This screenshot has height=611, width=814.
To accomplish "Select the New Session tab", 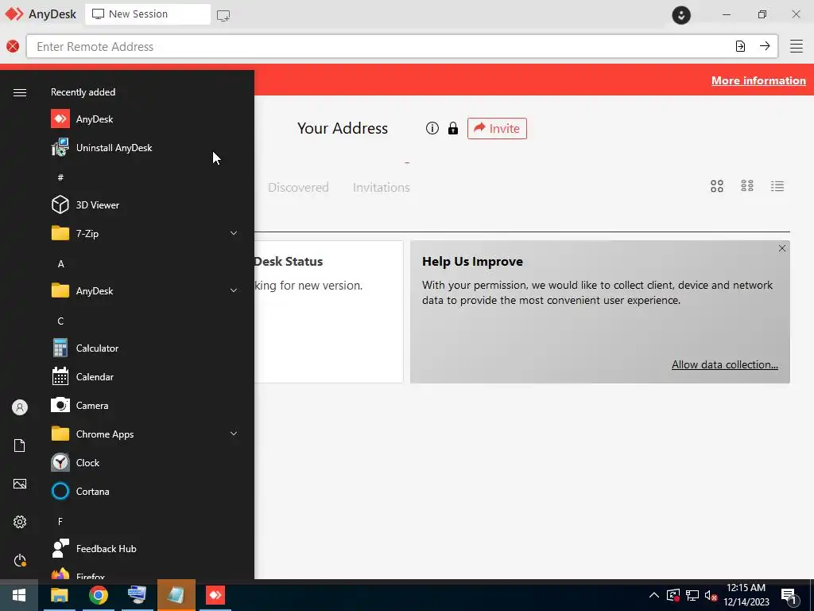I will coord(147,14).
